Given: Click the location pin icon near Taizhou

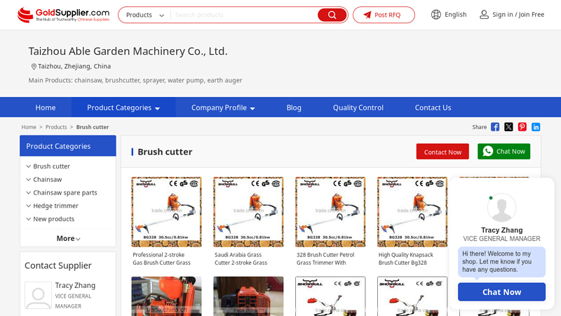Looking at the screenshot, I should [34, 66].
